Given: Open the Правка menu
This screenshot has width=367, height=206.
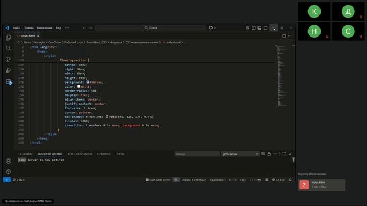Looking at the screenshot, I should pyautogui.click(x=29, y=28).
